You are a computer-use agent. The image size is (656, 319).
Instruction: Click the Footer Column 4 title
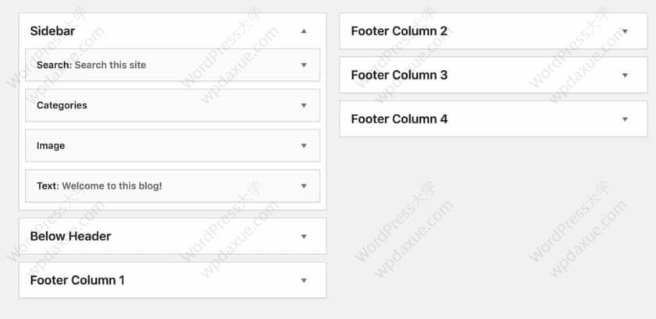pyautogui.click(x=399, y=119)
